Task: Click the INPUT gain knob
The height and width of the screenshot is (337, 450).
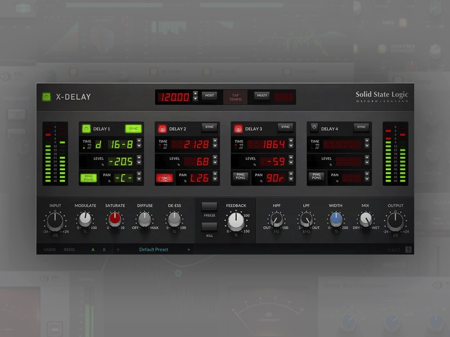Action: coord(55,221)
